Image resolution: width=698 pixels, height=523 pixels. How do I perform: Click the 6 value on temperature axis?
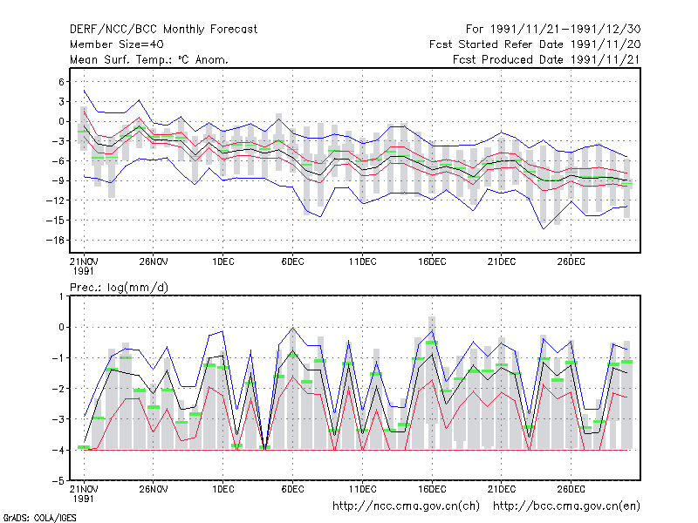(61, 82)
